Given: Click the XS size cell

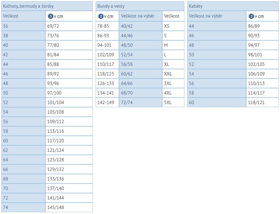Looking at the screenshot, I should pos(173,26).
